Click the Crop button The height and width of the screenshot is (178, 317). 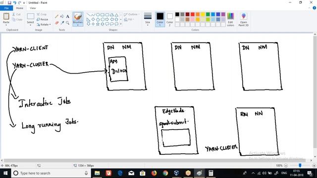(x=42, y=14)
